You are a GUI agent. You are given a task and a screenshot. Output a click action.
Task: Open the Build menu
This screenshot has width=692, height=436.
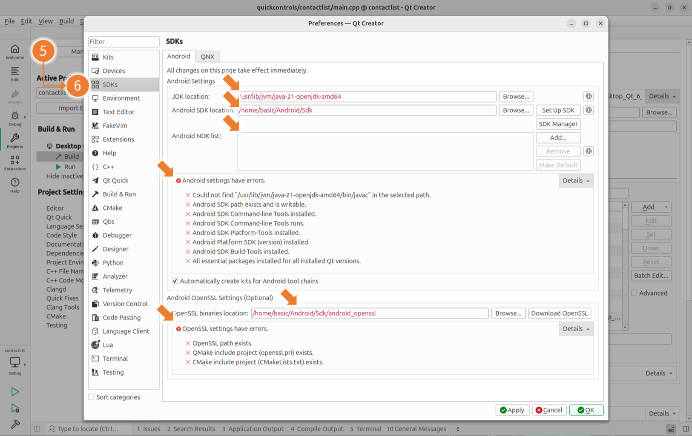click(66, 21)
